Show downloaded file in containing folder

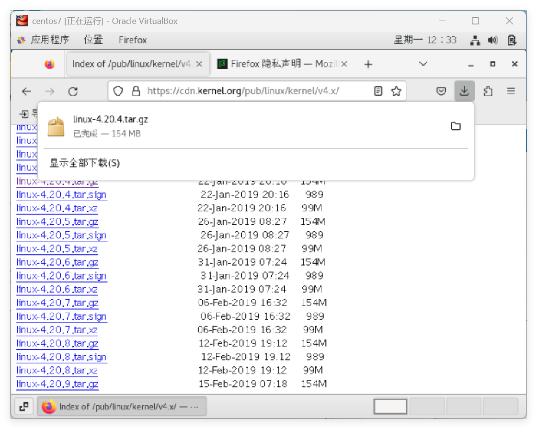coord(456,126)
